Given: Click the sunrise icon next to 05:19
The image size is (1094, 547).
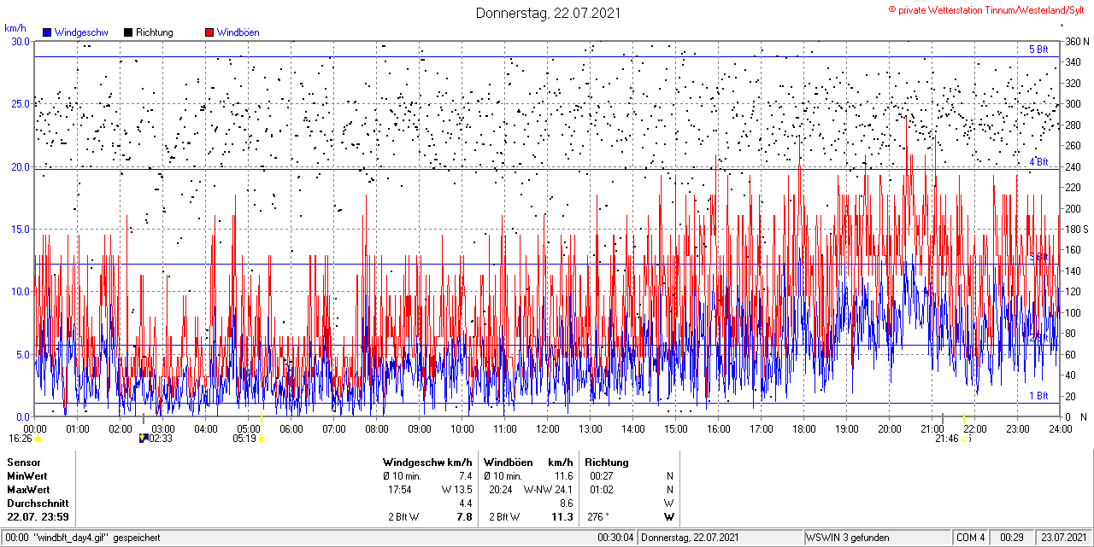Looking at the screenshot, I should coord(262,439).
